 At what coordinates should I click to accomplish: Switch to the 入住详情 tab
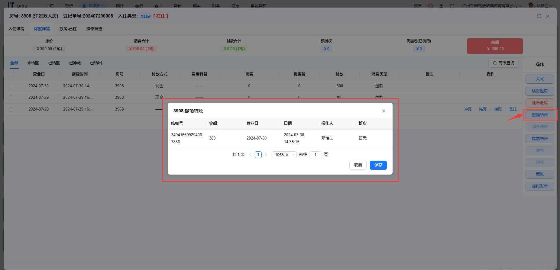pyautogui.click(x=16, y=29)
